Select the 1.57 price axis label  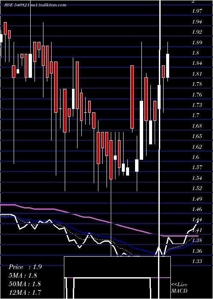(197, 167)
